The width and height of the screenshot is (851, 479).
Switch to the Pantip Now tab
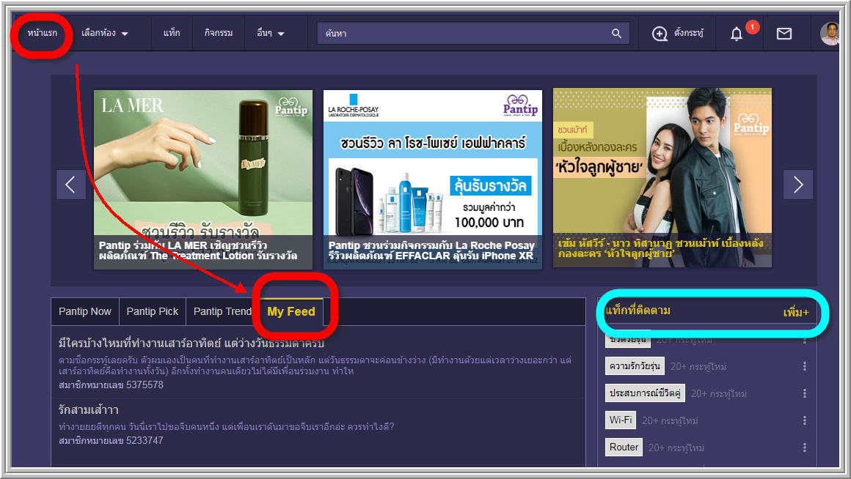point(84,311)
